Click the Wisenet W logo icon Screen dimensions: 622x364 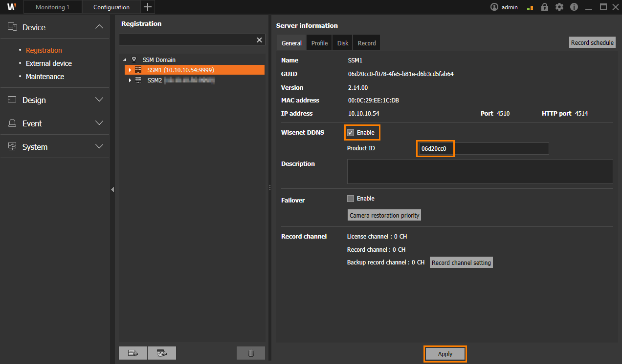click(12, 7)
